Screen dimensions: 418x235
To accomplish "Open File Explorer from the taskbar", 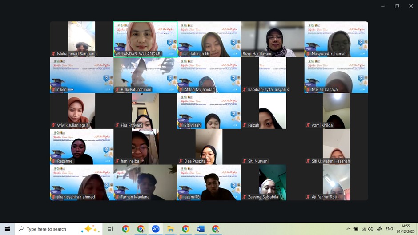I will 170,229.
